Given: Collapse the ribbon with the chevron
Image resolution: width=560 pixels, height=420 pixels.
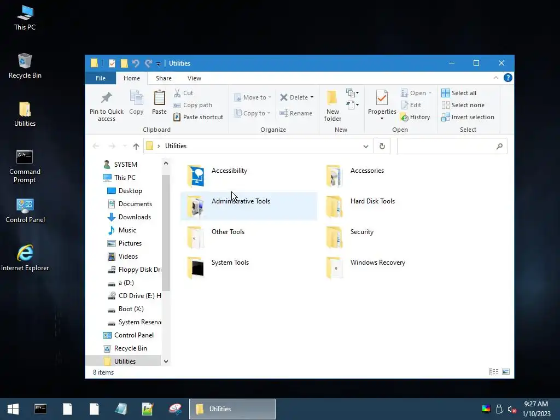Looking at the screenshot, I should (495, 78).
